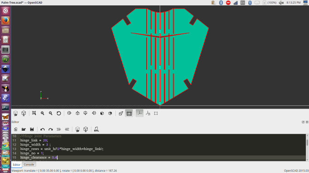This screenshot has height=173, width=309.
Task: Reset the view with the circular arrow icon
Action: click(x=59, y=113)
